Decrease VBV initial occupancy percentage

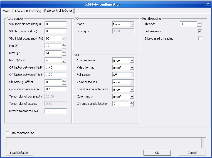point(64,40)
